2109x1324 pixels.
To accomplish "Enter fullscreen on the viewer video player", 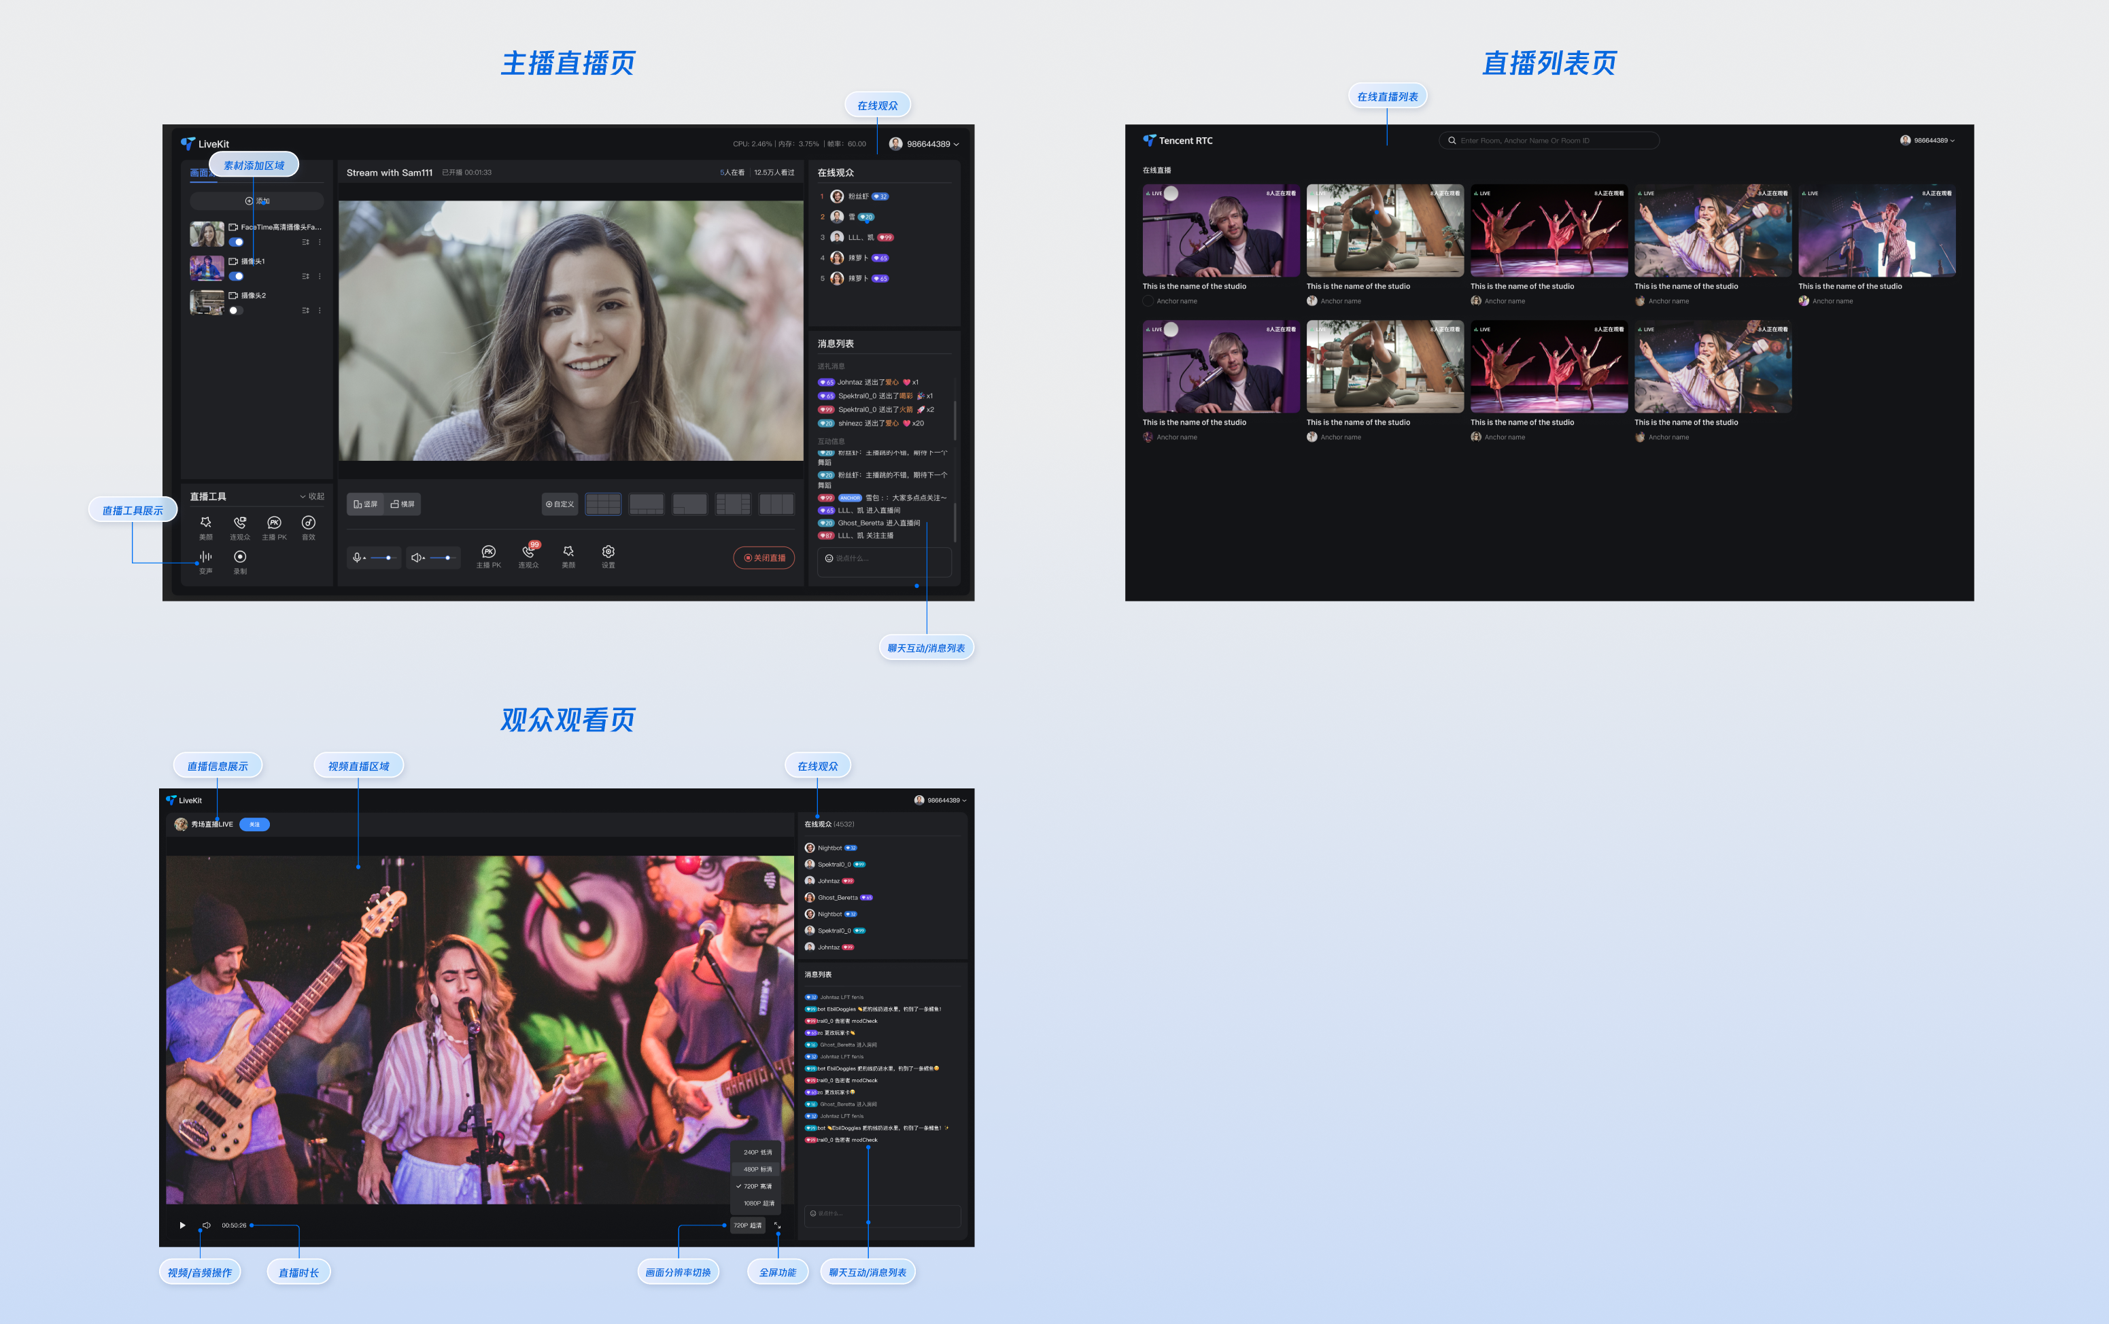I will (777, 1225).
